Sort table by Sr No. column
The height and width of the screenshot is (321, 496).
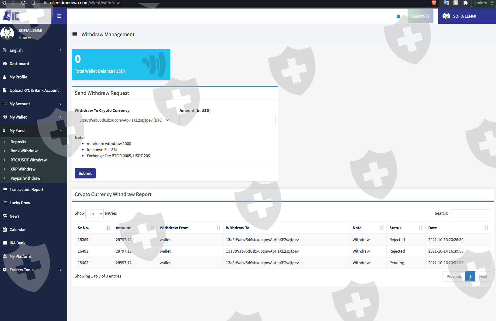pos(94,228)
